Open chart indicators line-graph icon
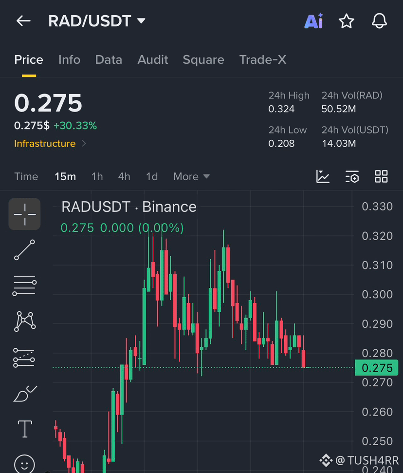The width and height of the screenshot is (403, 473). tap(323, 176)
